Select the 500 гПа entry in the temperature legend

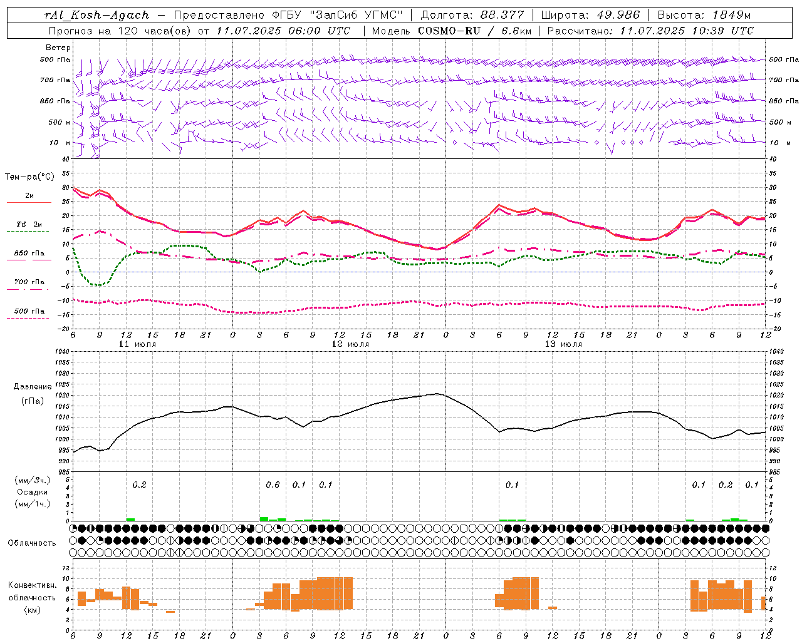29,311
